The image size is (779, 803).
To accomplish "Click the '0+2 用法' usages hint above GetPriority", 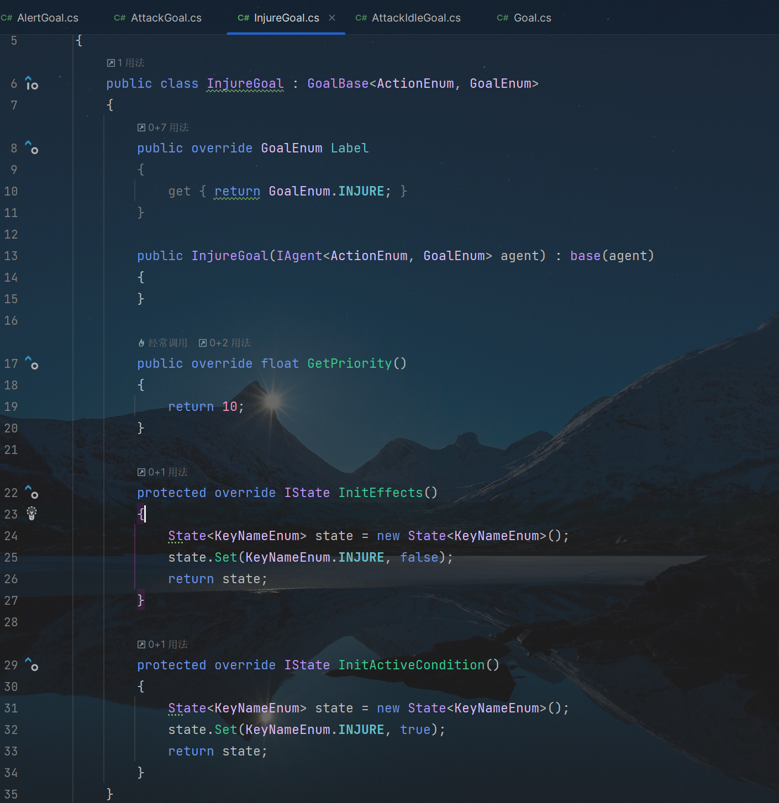I will (225, 343).
